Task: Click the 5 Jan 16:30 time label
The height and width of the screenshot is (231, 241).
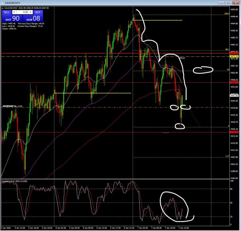Action: pyautogui.click(x=34, y=228)
